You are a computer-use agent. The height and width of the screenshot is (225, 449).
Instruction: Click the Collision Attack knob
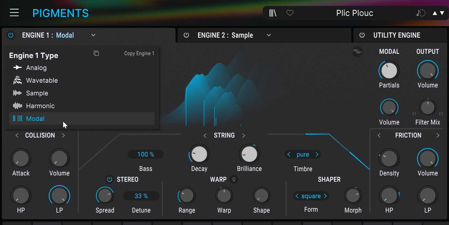coord(21,159)
